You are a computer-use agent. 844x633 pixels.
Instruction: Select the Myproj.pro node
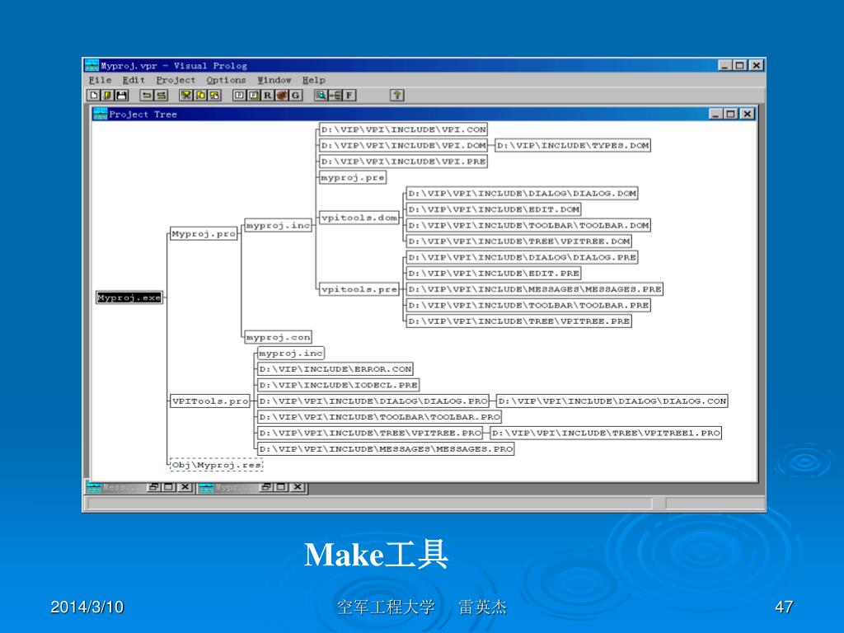tap(204, 233)
